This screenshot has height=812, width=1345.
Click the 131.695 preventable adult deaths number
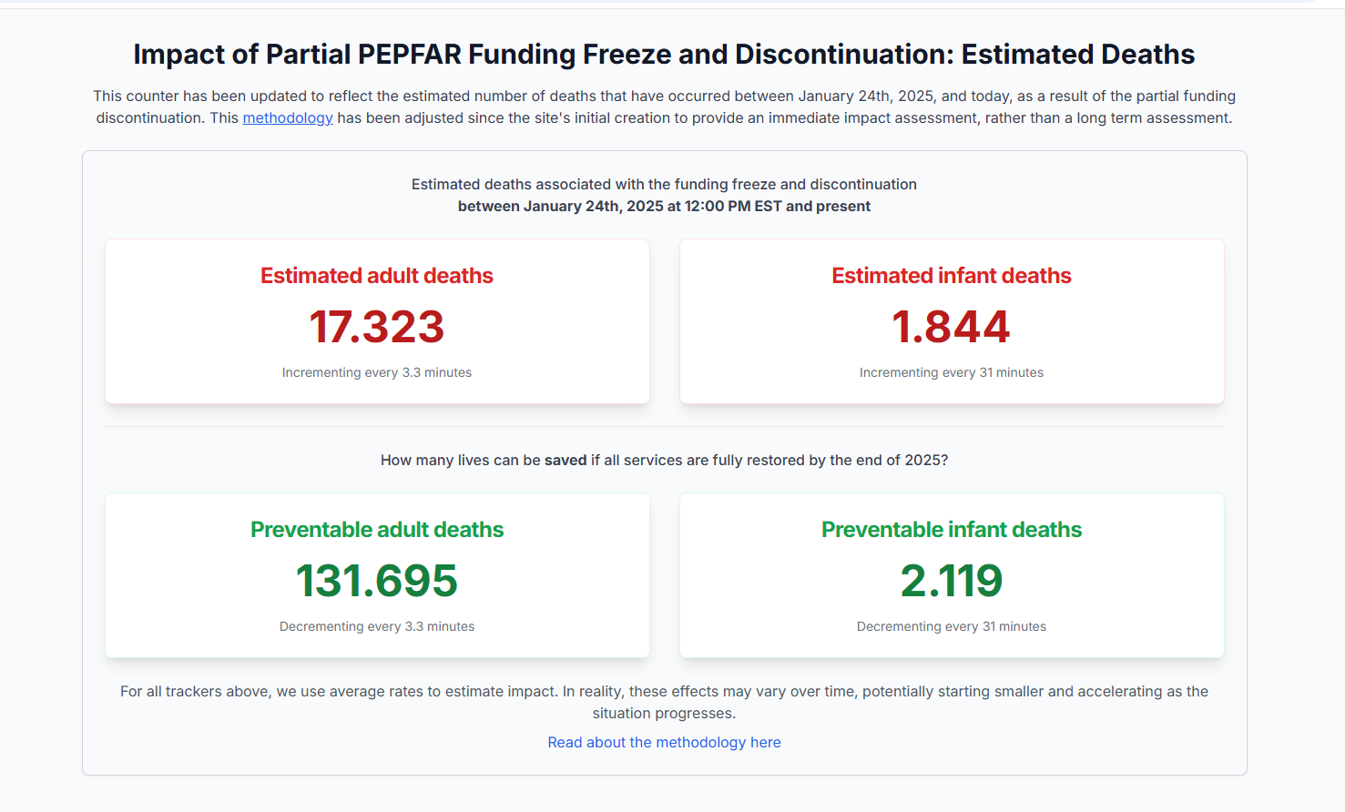coord(376,581)
